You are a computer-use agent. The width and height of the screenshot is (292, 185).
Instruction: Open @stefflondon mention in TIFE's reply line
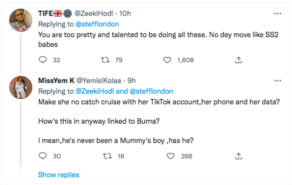[x=97, y=24]
